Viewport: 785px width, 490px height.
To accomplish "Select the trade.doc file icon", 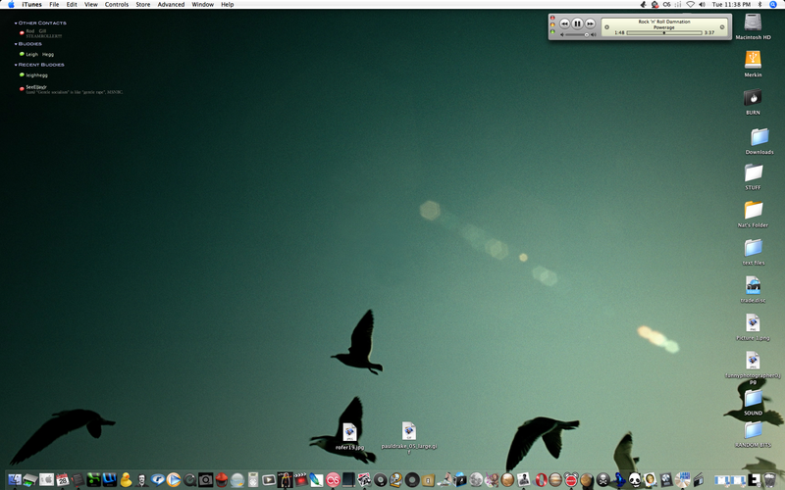I will pyautogui.click(x=753, y=285).
